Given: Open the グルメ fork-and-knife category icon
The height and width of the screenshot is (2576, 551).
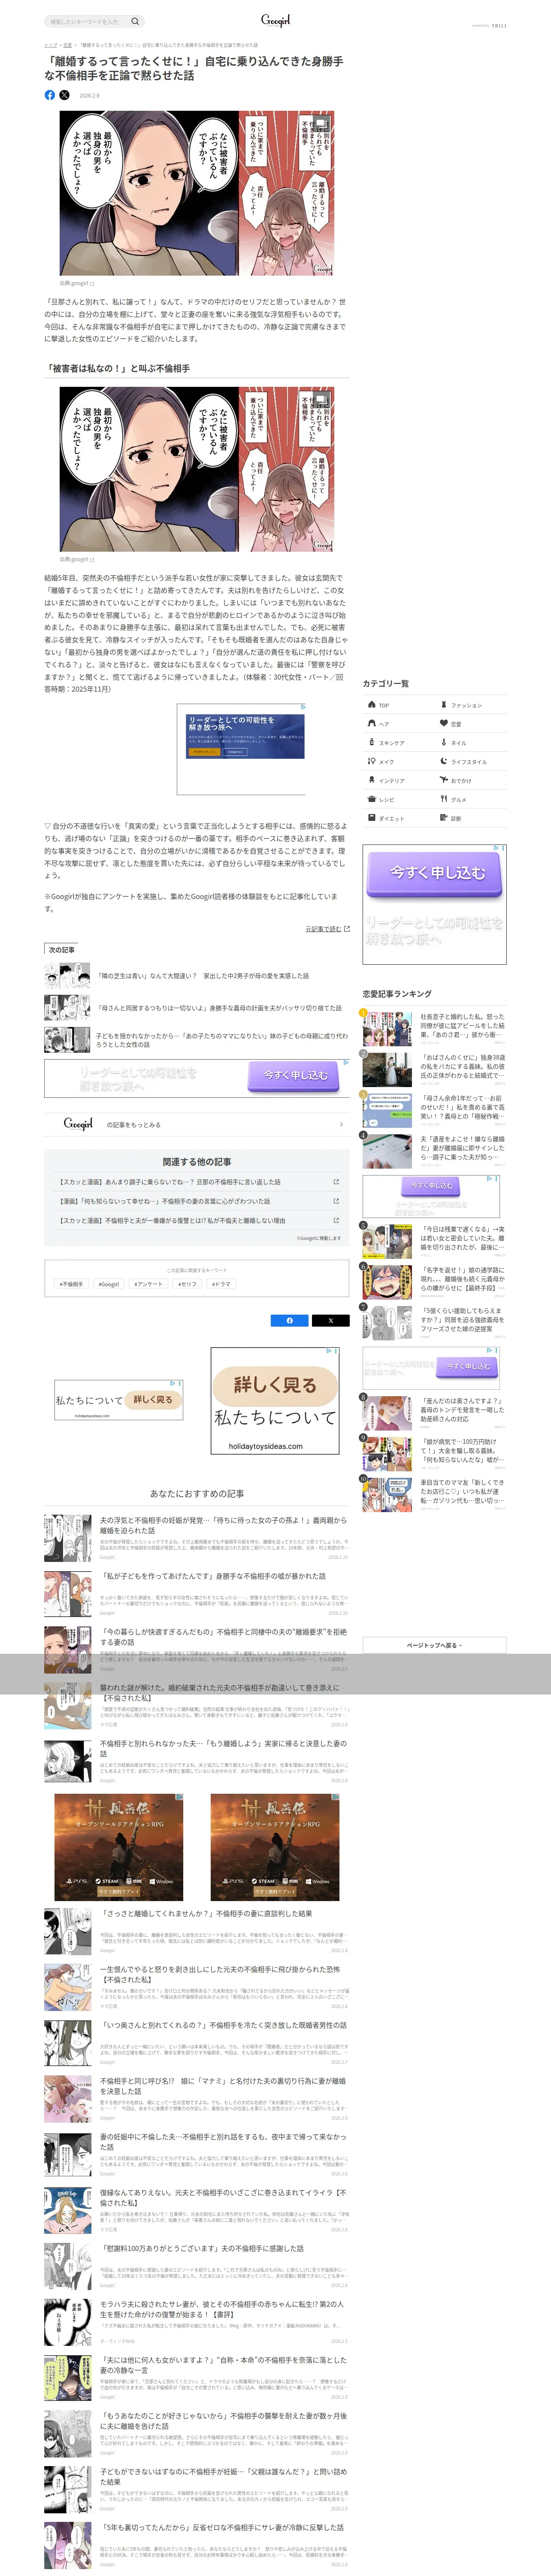Looking at the screenshot, I should 444,799.
